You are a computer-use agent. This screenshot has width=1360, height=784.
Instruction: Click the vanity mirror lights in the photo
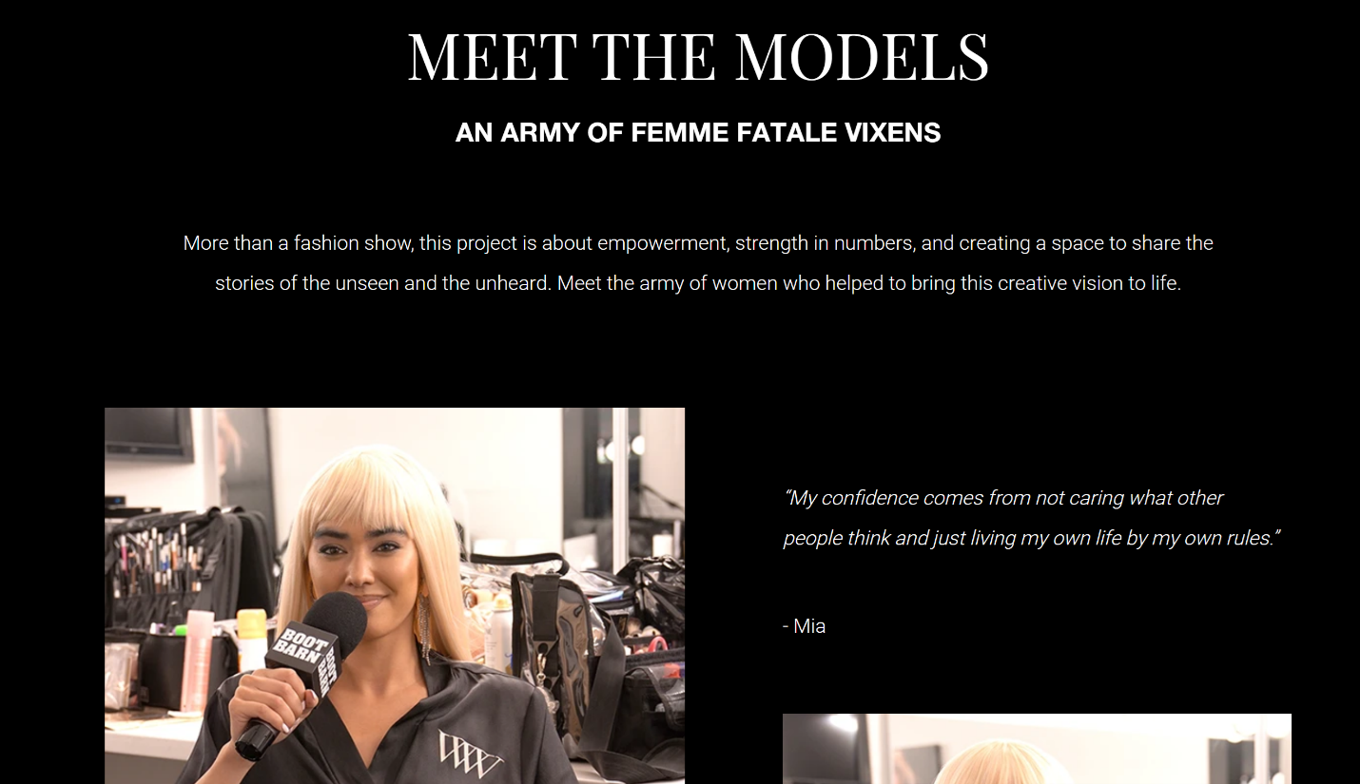tap(620, 447)
